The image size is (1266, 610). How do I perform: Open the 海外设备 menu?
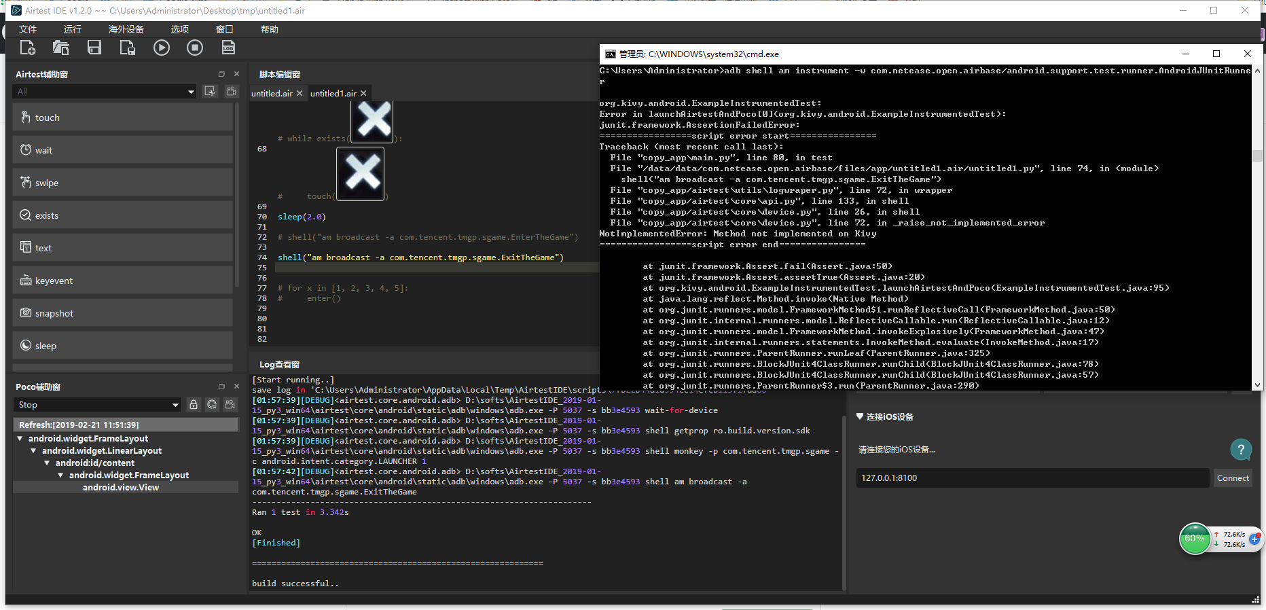coord(126,29)
